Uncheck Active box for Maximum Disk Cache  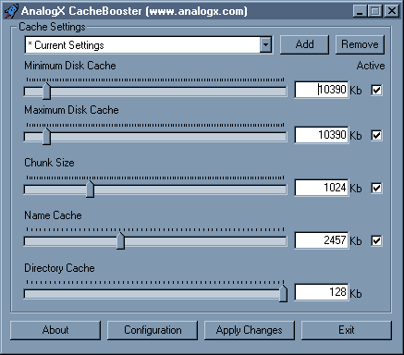376,135
